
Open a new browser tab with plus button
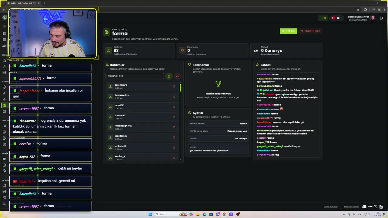click(x=44, y=3)
